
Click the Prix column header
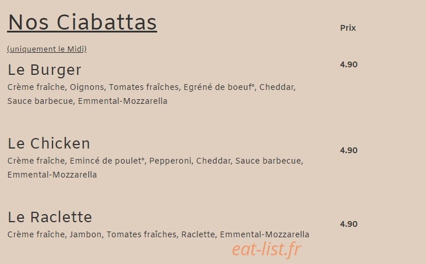click(x=348, y=28)
